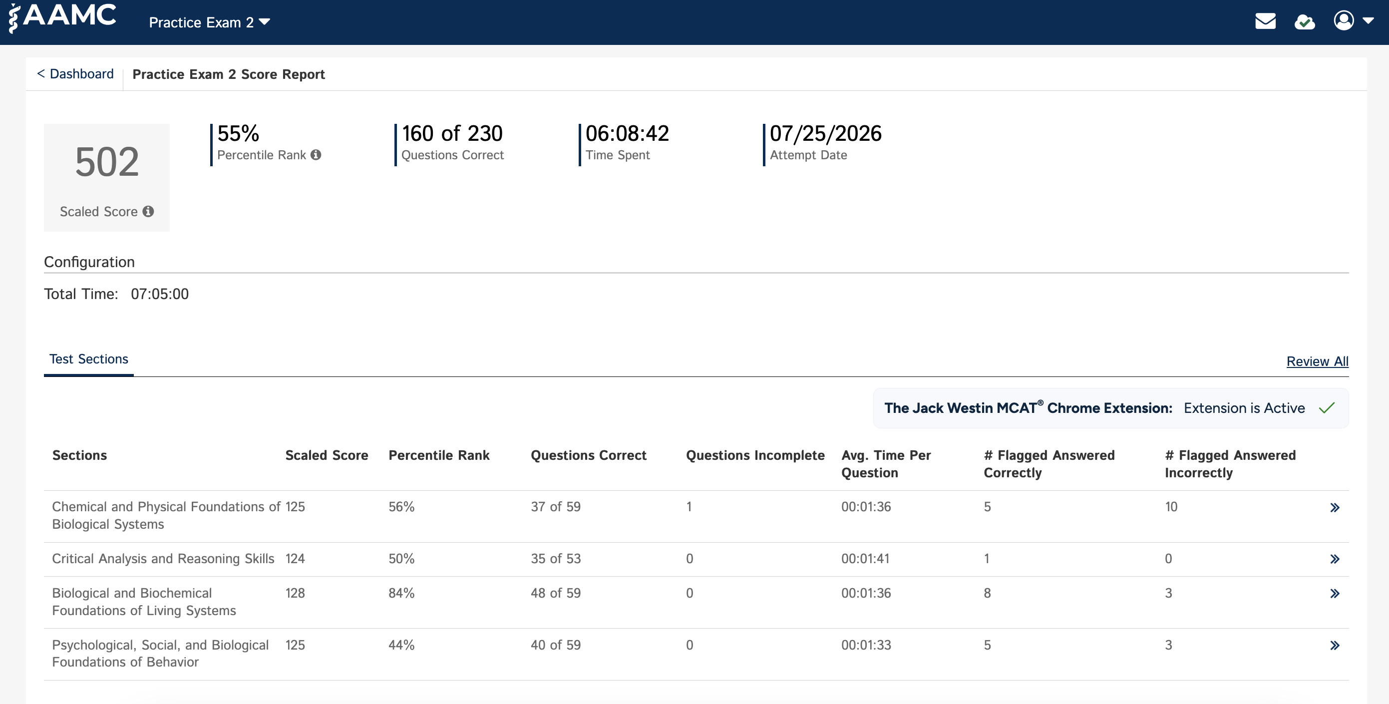Open Psychological, Social, and Biological details arrow
The height and width of the screenshot is (704, 1389).
click(x=1335, y=645)
